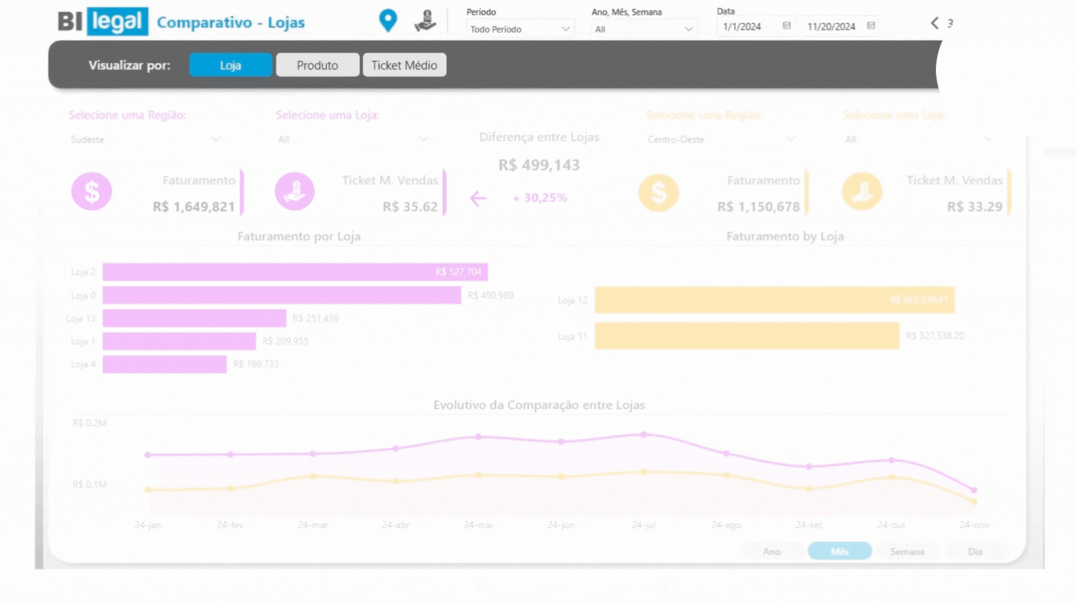This screenshot has width=1076, height=605.
Task: Click the back chevron arrow icon
Action: coord(934,23)
